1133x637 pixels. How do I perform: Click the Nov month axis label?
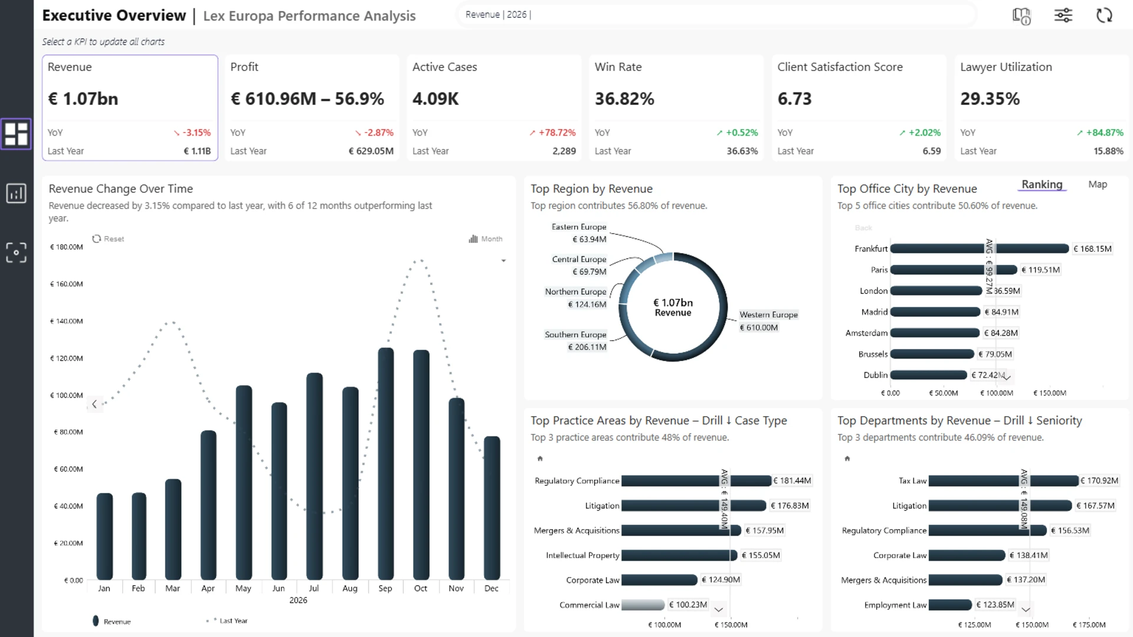[456, 589]
